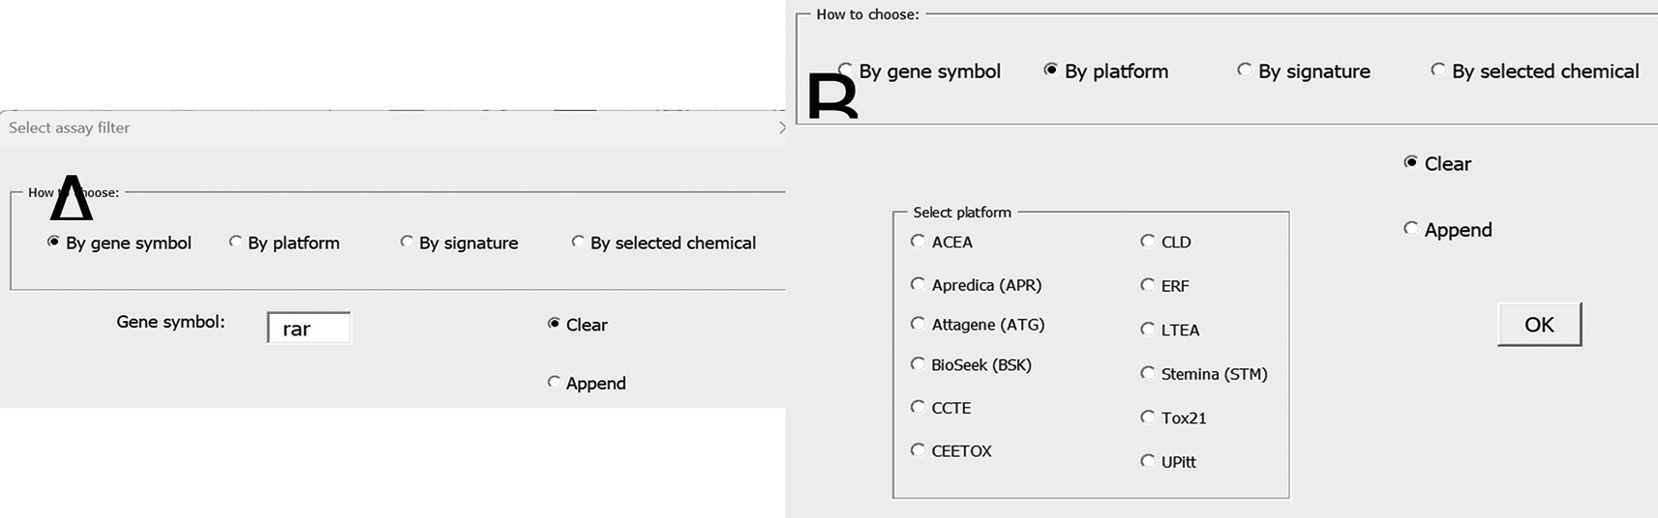1658x518 pixels.
Task: Close the Select assay filter dialog
Action: [x=781, y=128]
